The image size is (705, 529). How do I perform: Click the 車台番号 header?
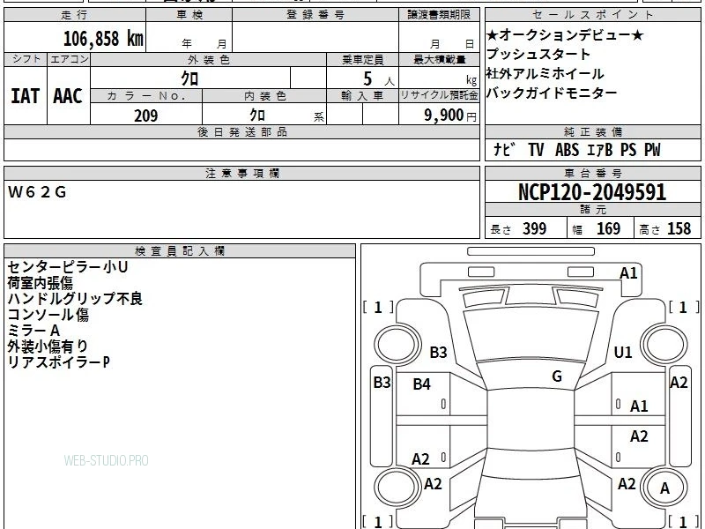[x=592, y=173]
